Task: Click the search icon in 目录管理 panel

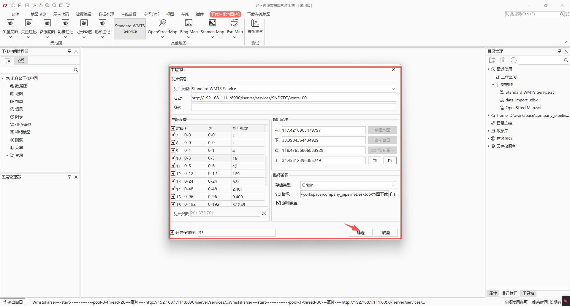Action: click(x=566, y=60)
